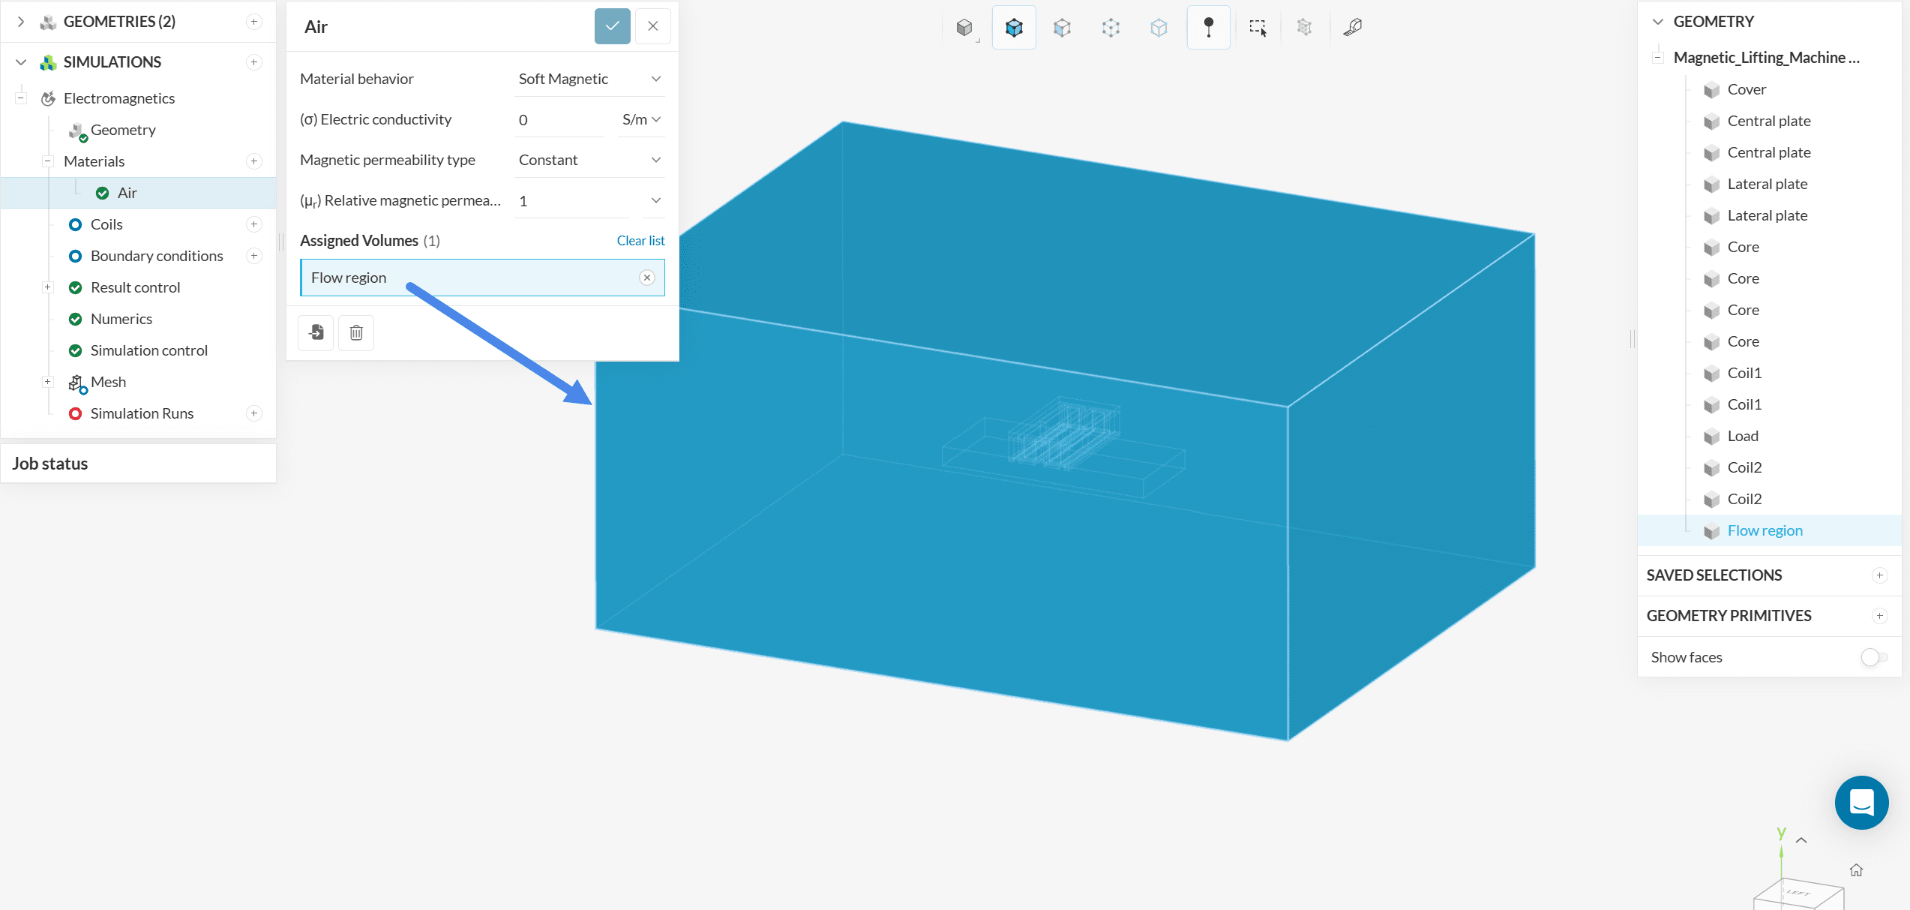Click the import material icon below the list
This screenshot has width=1910, height=910.
316,332
